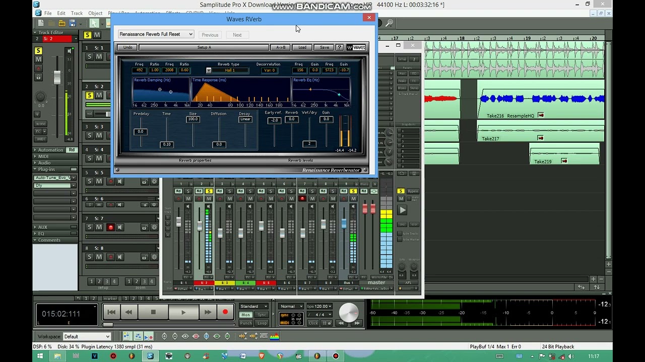Open the File menu
645x362 pixels.
(x=48, y=13)
